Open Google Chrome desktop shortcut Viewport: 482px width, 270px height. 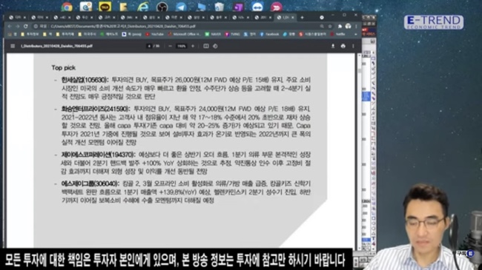pos(67,7)
